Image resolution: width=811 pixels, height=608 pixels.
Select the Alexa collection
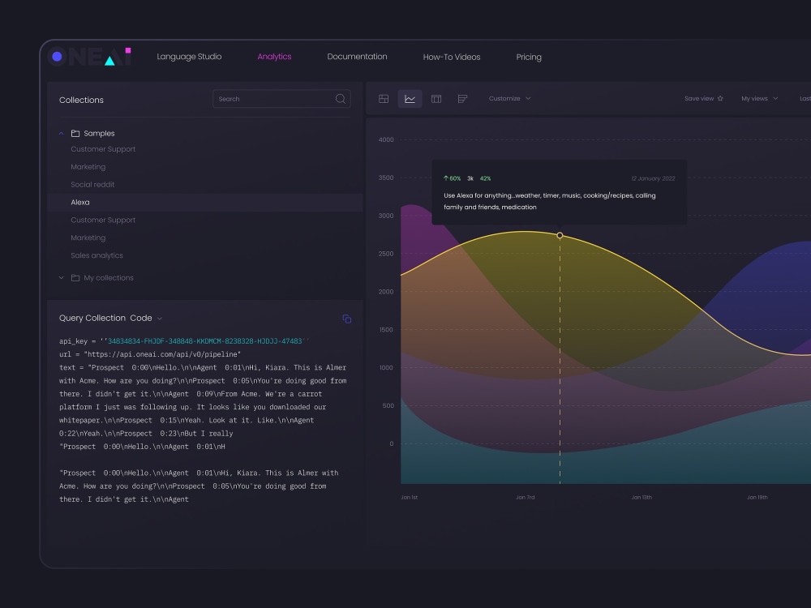pos(205,202)
